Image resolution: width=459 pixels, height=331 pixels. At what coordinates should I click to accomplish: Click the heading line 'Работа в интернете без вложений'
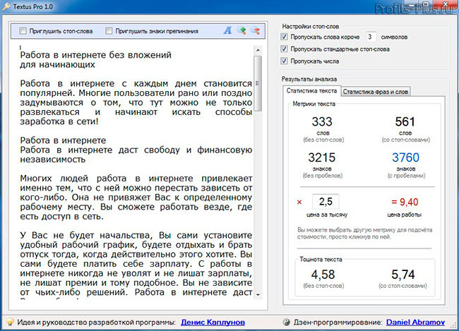(x=96, y=55)
